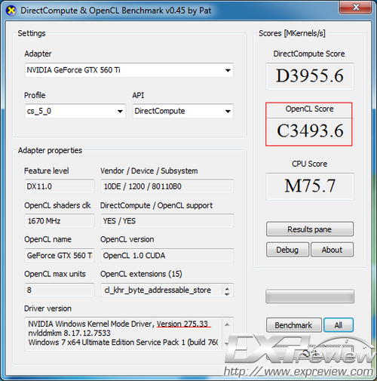This screenshot has width=377, height=381.
Task: Click the Feature level field showing DX11.0
Action: click(59, 186)
